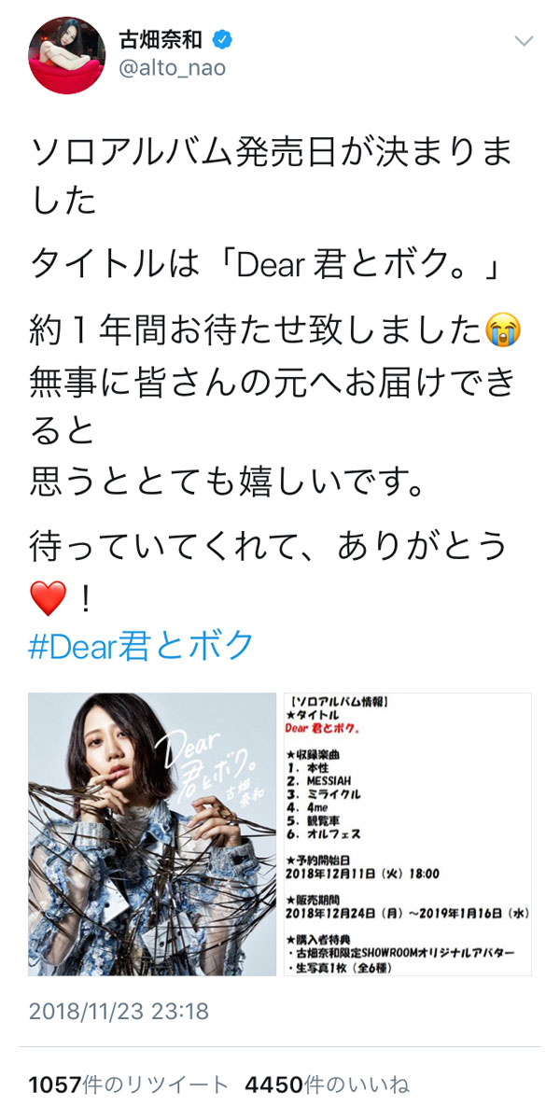Open the #Dear君とボク hashtag
560x1120 pixels.
[142, 644]
